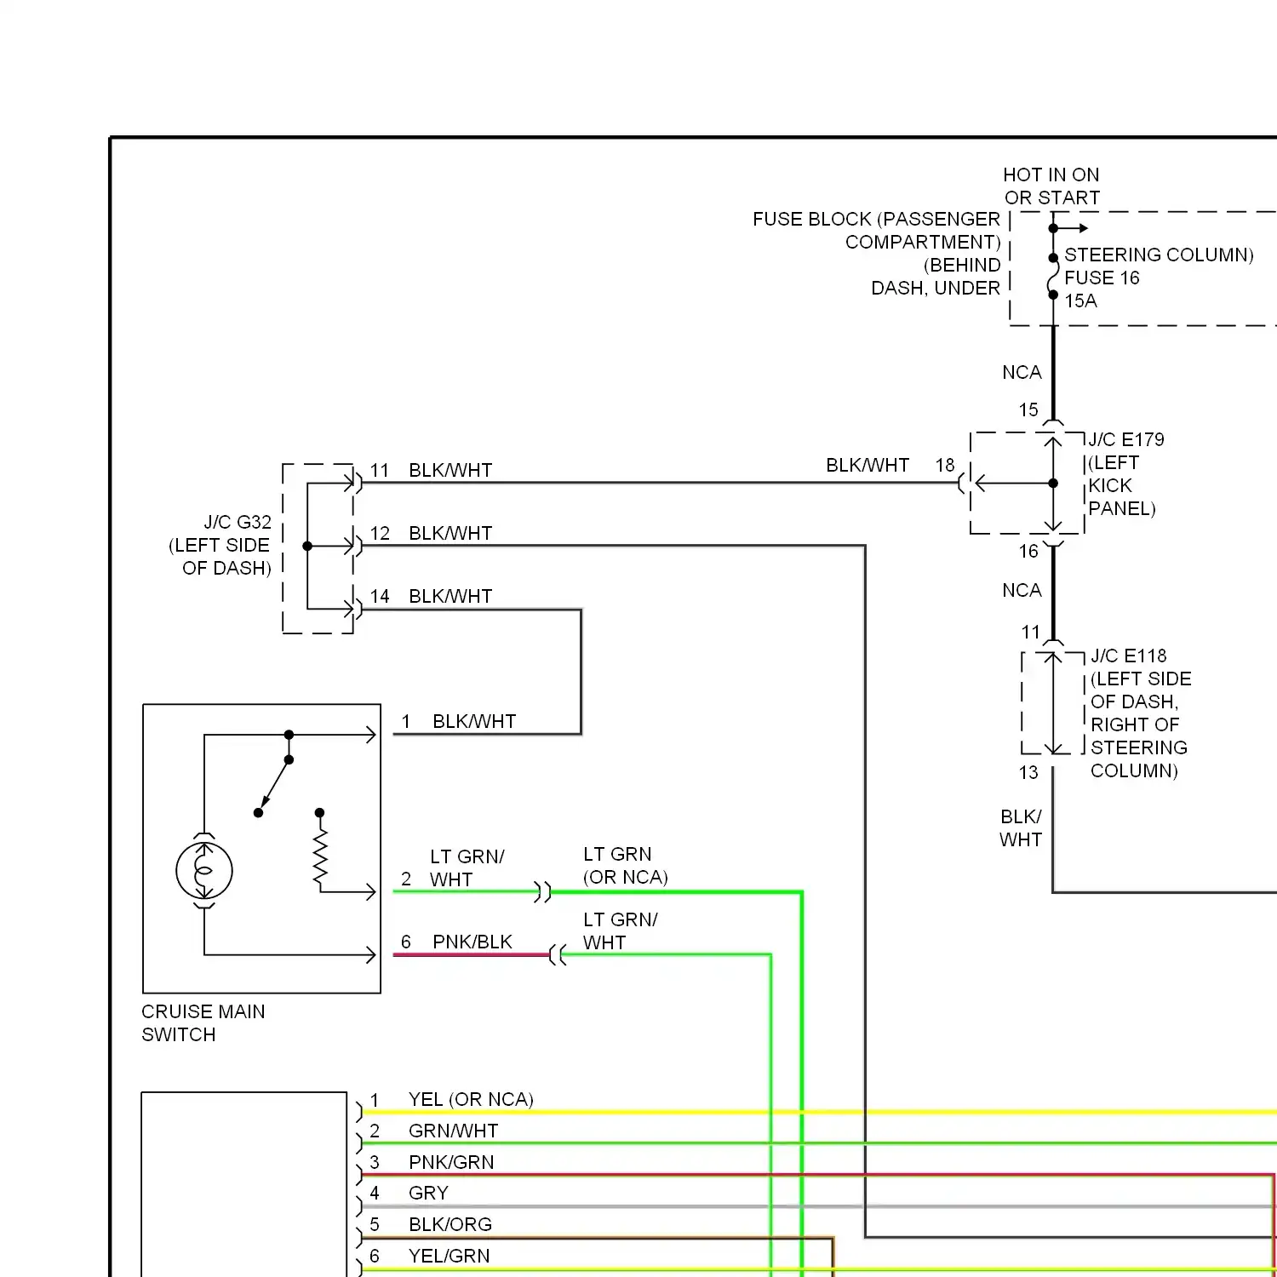1277x1277 pixels.
Task: Click the "FUSE BLOCK (PASSENGER COMPARTMENT)" text
Action: click(x=877, y=231)
